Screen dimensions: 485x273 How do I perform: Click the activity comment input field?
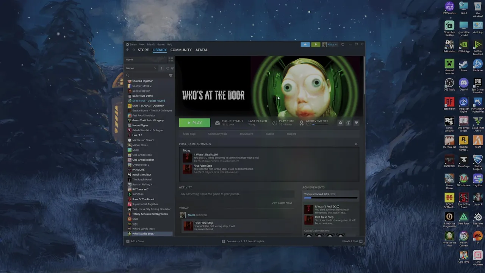pos(237,194)
